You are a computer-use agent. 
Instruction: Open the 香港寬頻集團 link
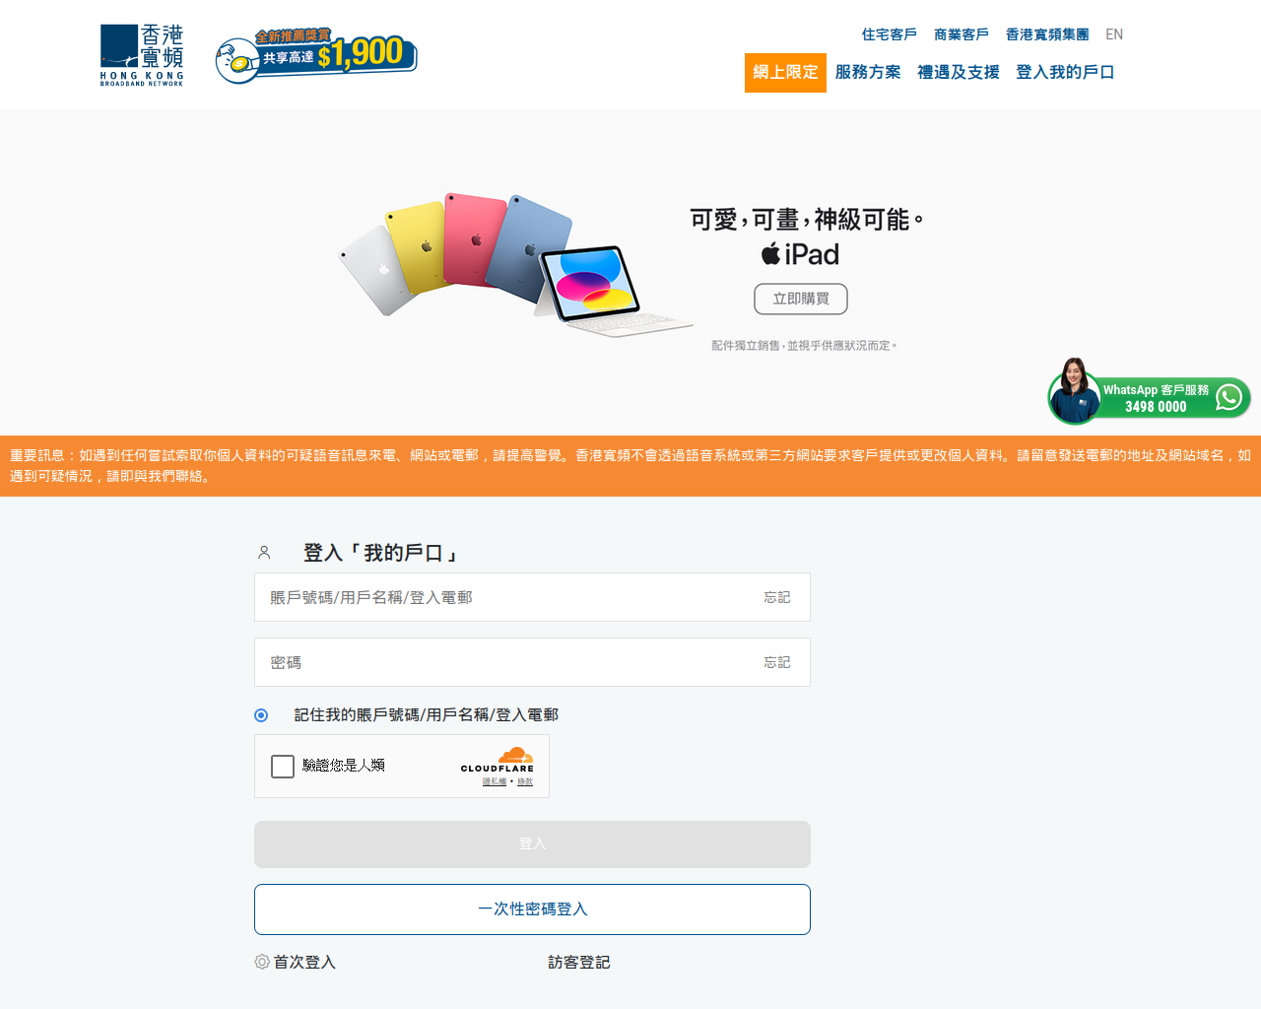1047,34
